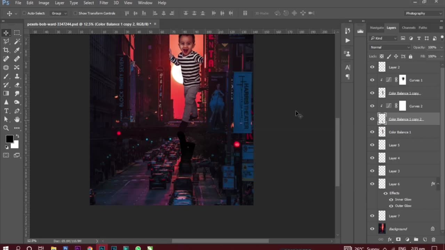Select the Polygonal Lasso tool
The image size is (445, 250).
pyautogui.click(x=6, y=41)
